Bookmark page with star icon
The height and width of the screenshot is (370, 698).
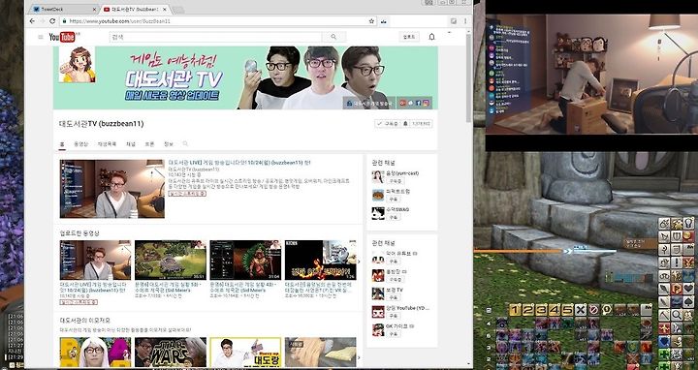coord(371,21)
